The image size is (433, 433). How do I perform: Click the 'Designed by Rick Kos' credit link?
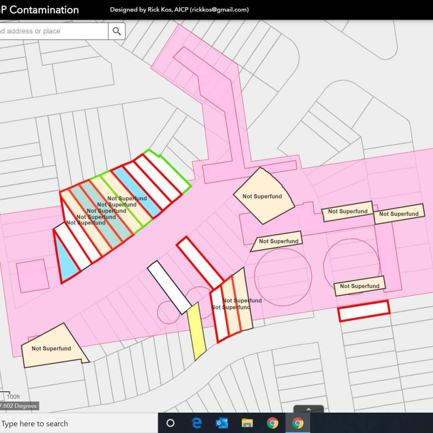pos(179,9)
